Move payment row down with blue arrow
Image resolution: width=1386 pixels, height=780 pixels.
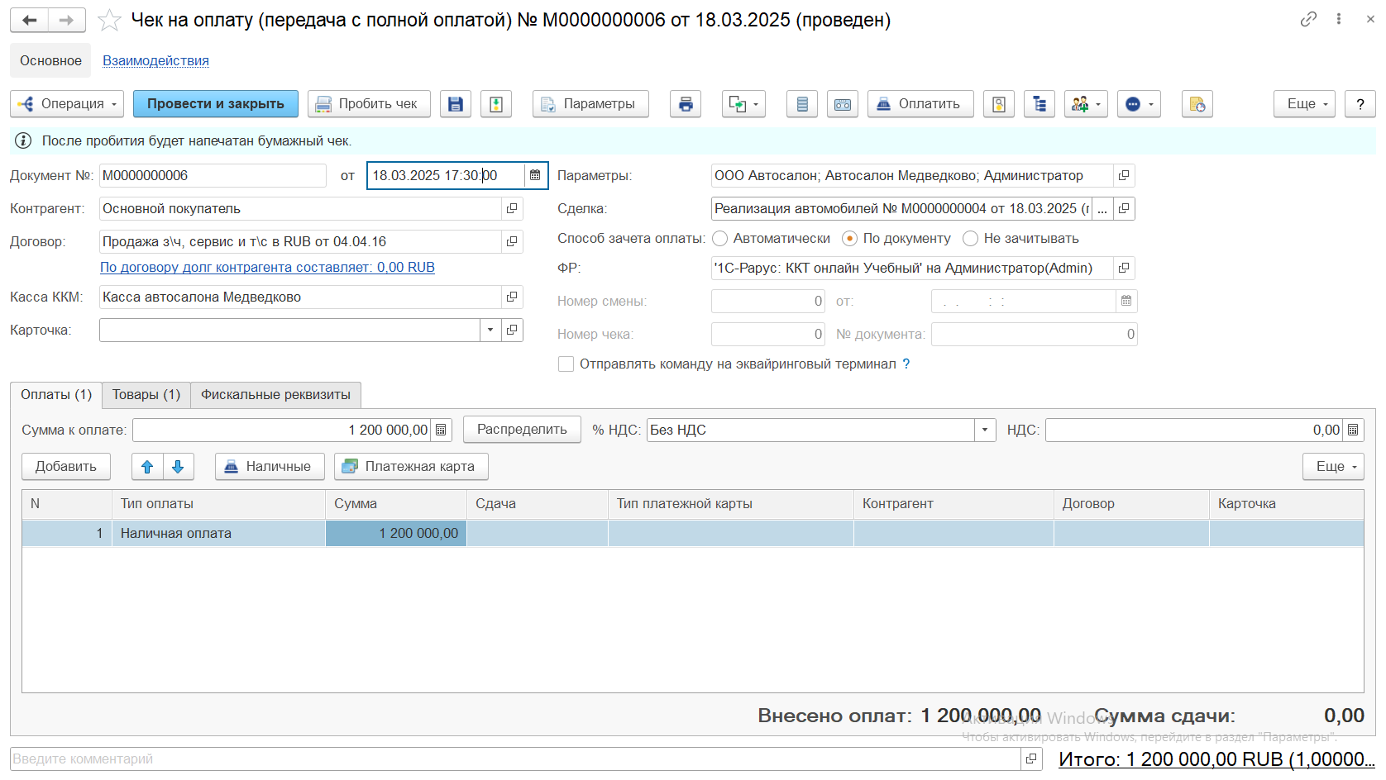178,467
